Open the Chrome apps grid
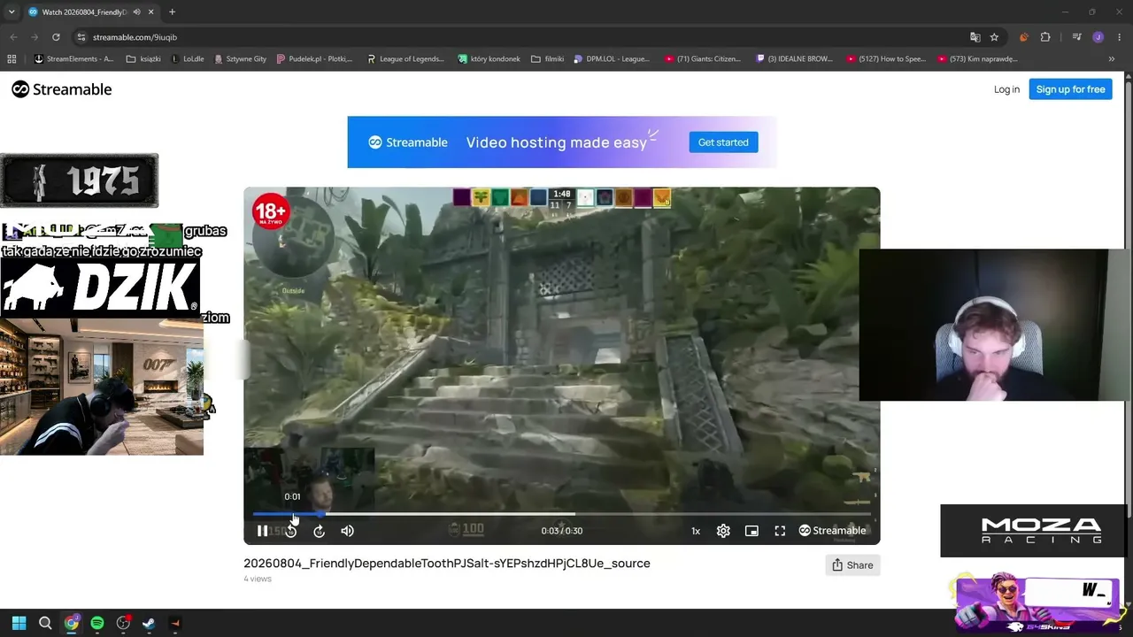The height and width of the screenshot is (637, 1133). [12, 59]
